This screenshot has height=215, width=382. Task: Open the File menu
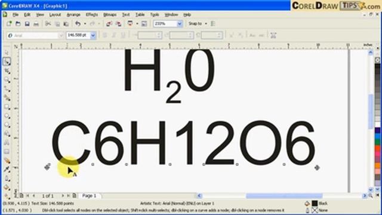coord(16,14)
